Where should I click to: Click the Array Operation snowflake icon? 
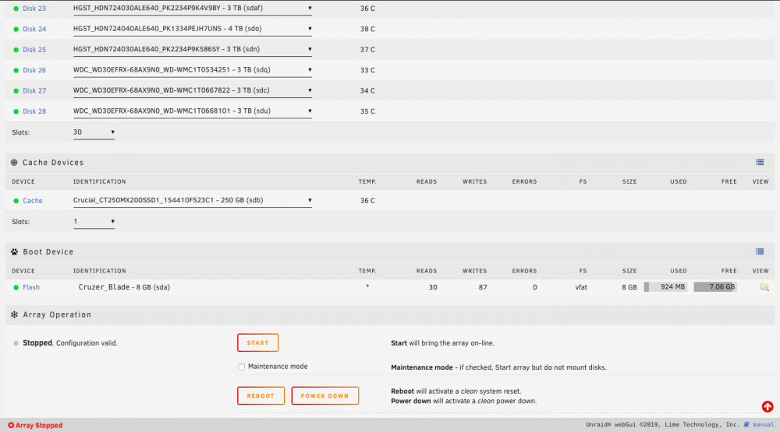click(x=14, y=314)
